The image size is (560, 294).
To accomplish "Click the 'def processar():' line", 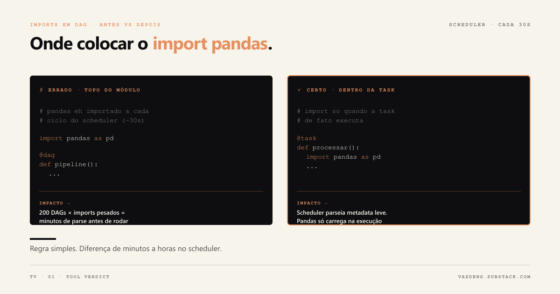I will coord(328,147).
